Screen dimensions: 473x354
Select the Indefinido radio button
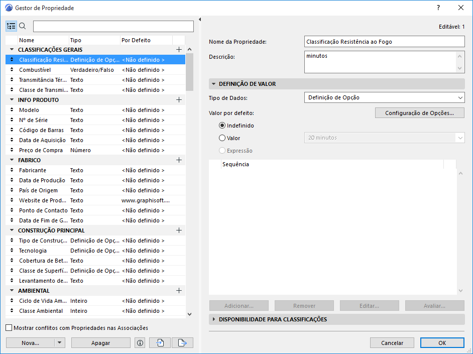[222, 126]
